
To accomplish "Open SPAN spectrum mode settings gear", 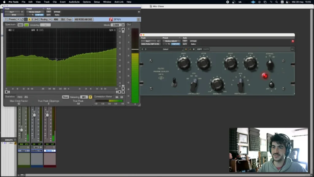I will point(123,25).
